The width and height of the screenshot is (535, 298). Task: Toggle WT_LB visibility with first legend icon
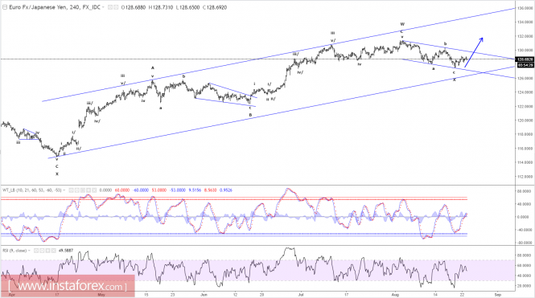(72, 190)
